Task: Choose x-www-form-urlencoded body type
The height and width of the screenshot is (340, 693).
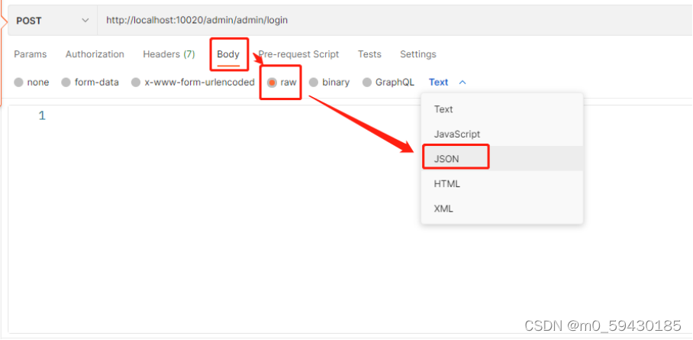Action: point(136,83)
